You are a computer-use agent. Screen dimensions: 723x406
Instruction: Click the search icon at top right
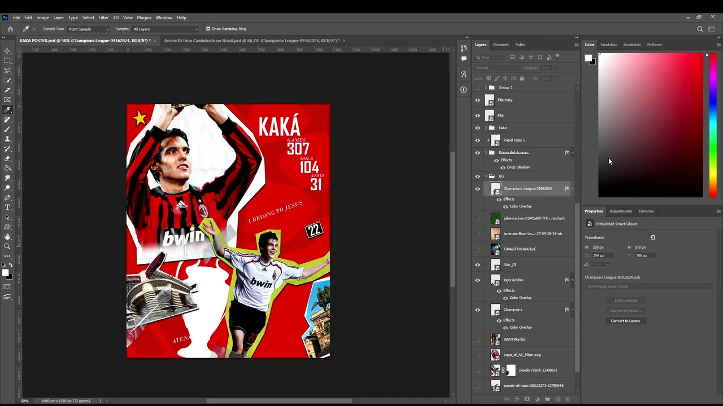point(700,29)
